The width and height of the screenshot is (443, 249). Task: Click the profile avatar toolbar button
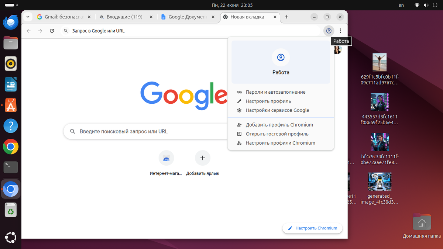[x=329, y=31]
